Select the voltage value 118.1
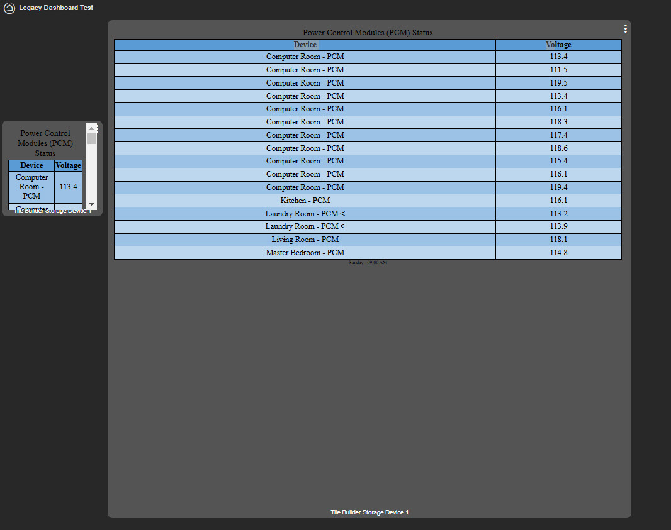Screen dimensions: 671x530 click(x=558, y=240)
